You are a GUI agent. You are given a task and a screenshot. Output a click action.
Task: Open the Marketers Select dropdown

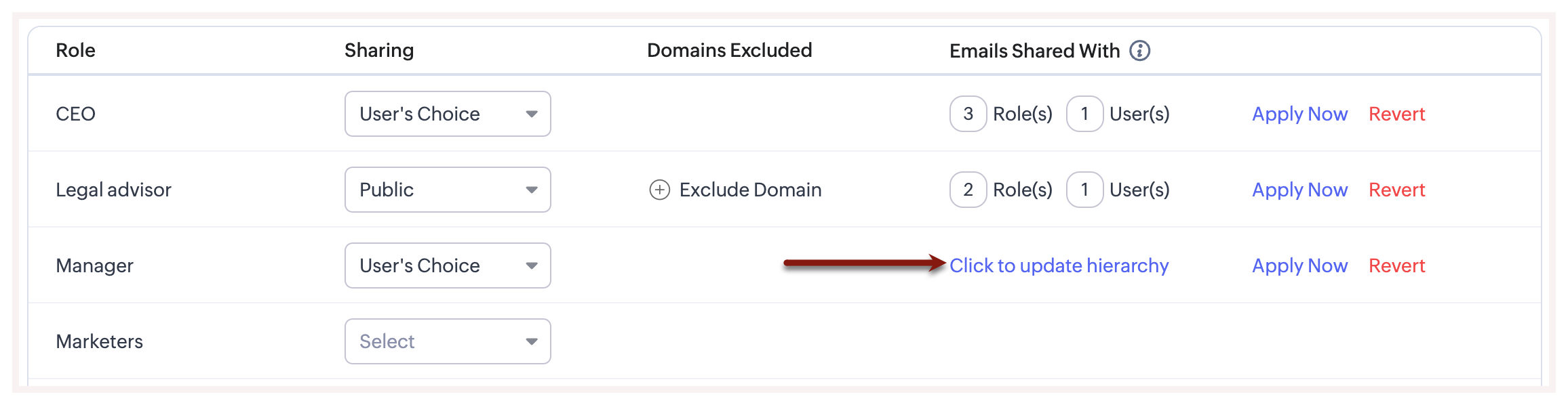pos(448,341)
